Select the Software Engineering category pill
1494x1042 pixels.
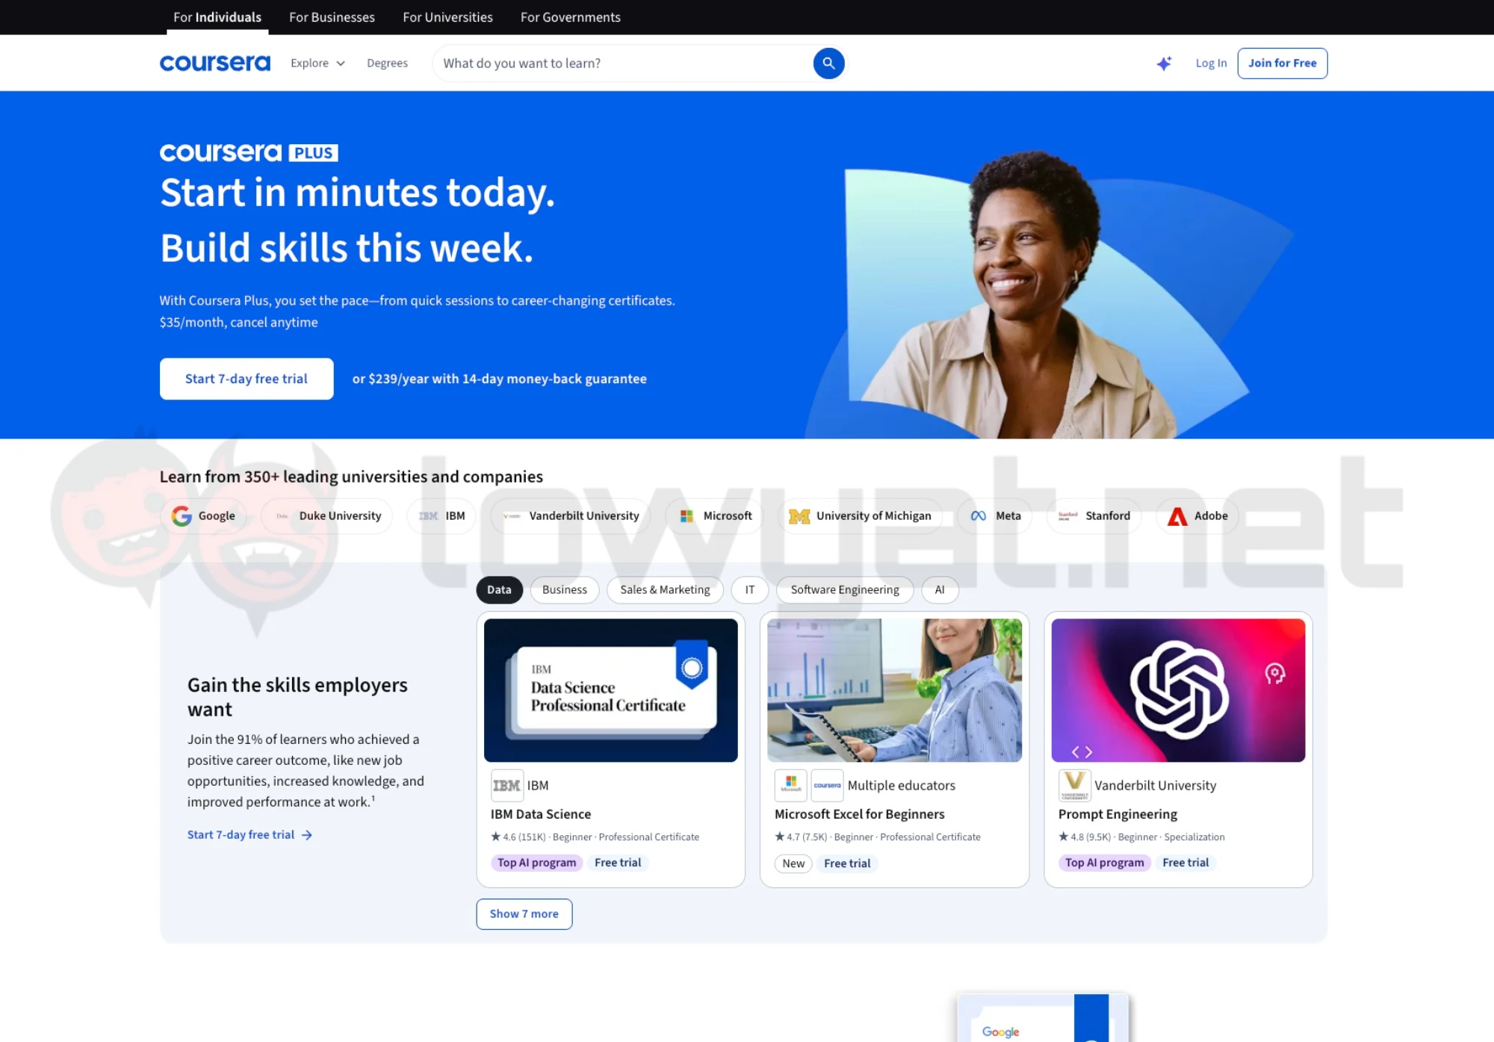click(x=845, y=590)
